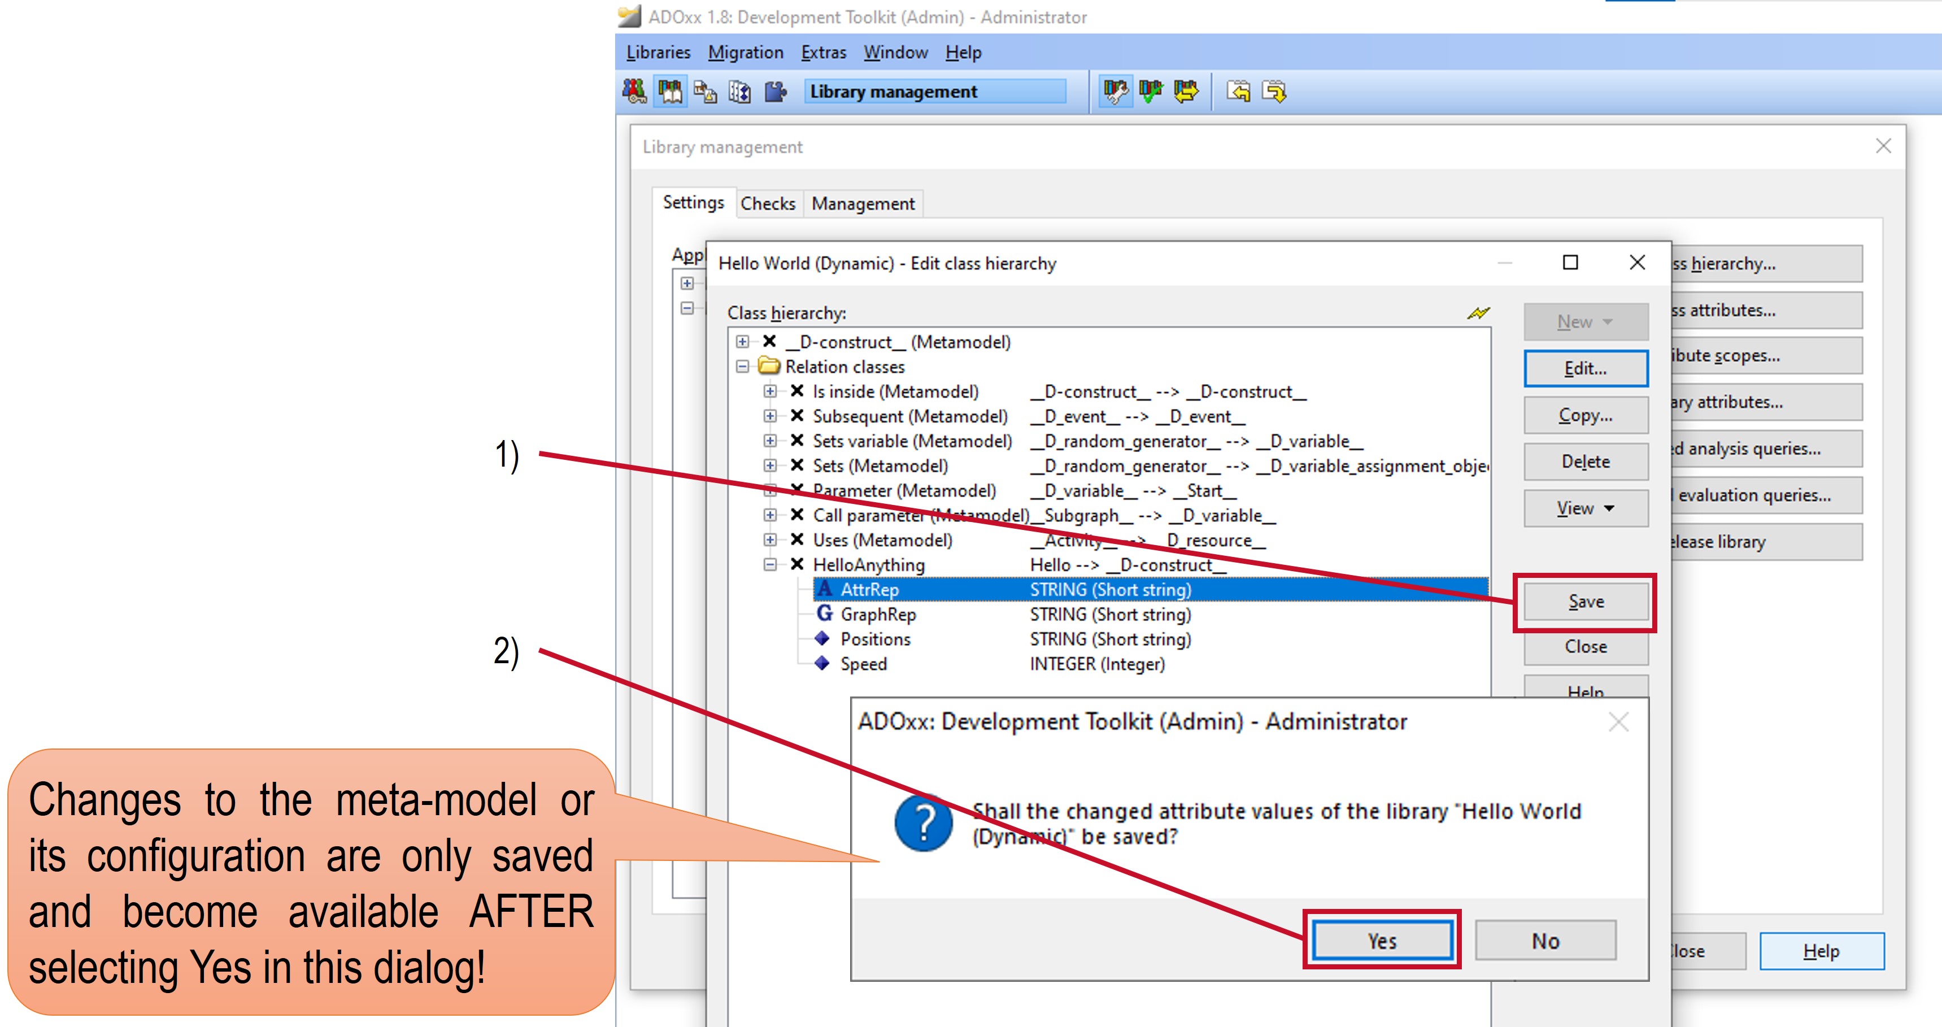Click the library Settings wrench icon
Screen dimensions: 1942x1027
pos(1115,92)
